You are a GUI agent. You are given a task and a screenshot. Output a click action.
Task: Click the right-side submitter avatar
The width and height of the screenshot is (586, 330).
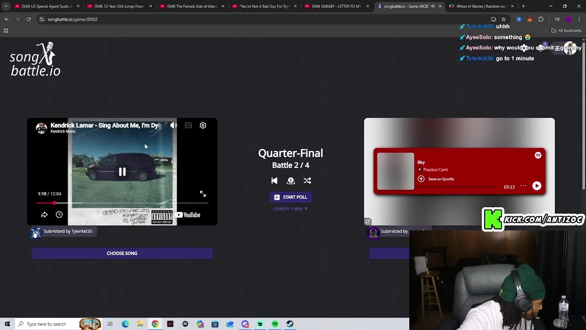pos(374,233)
